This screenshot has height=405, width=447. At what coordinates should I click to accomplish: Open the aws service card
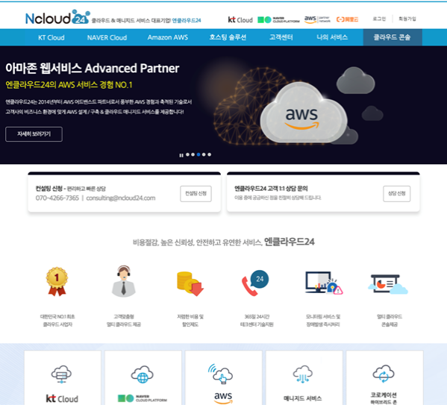(224, 377)
